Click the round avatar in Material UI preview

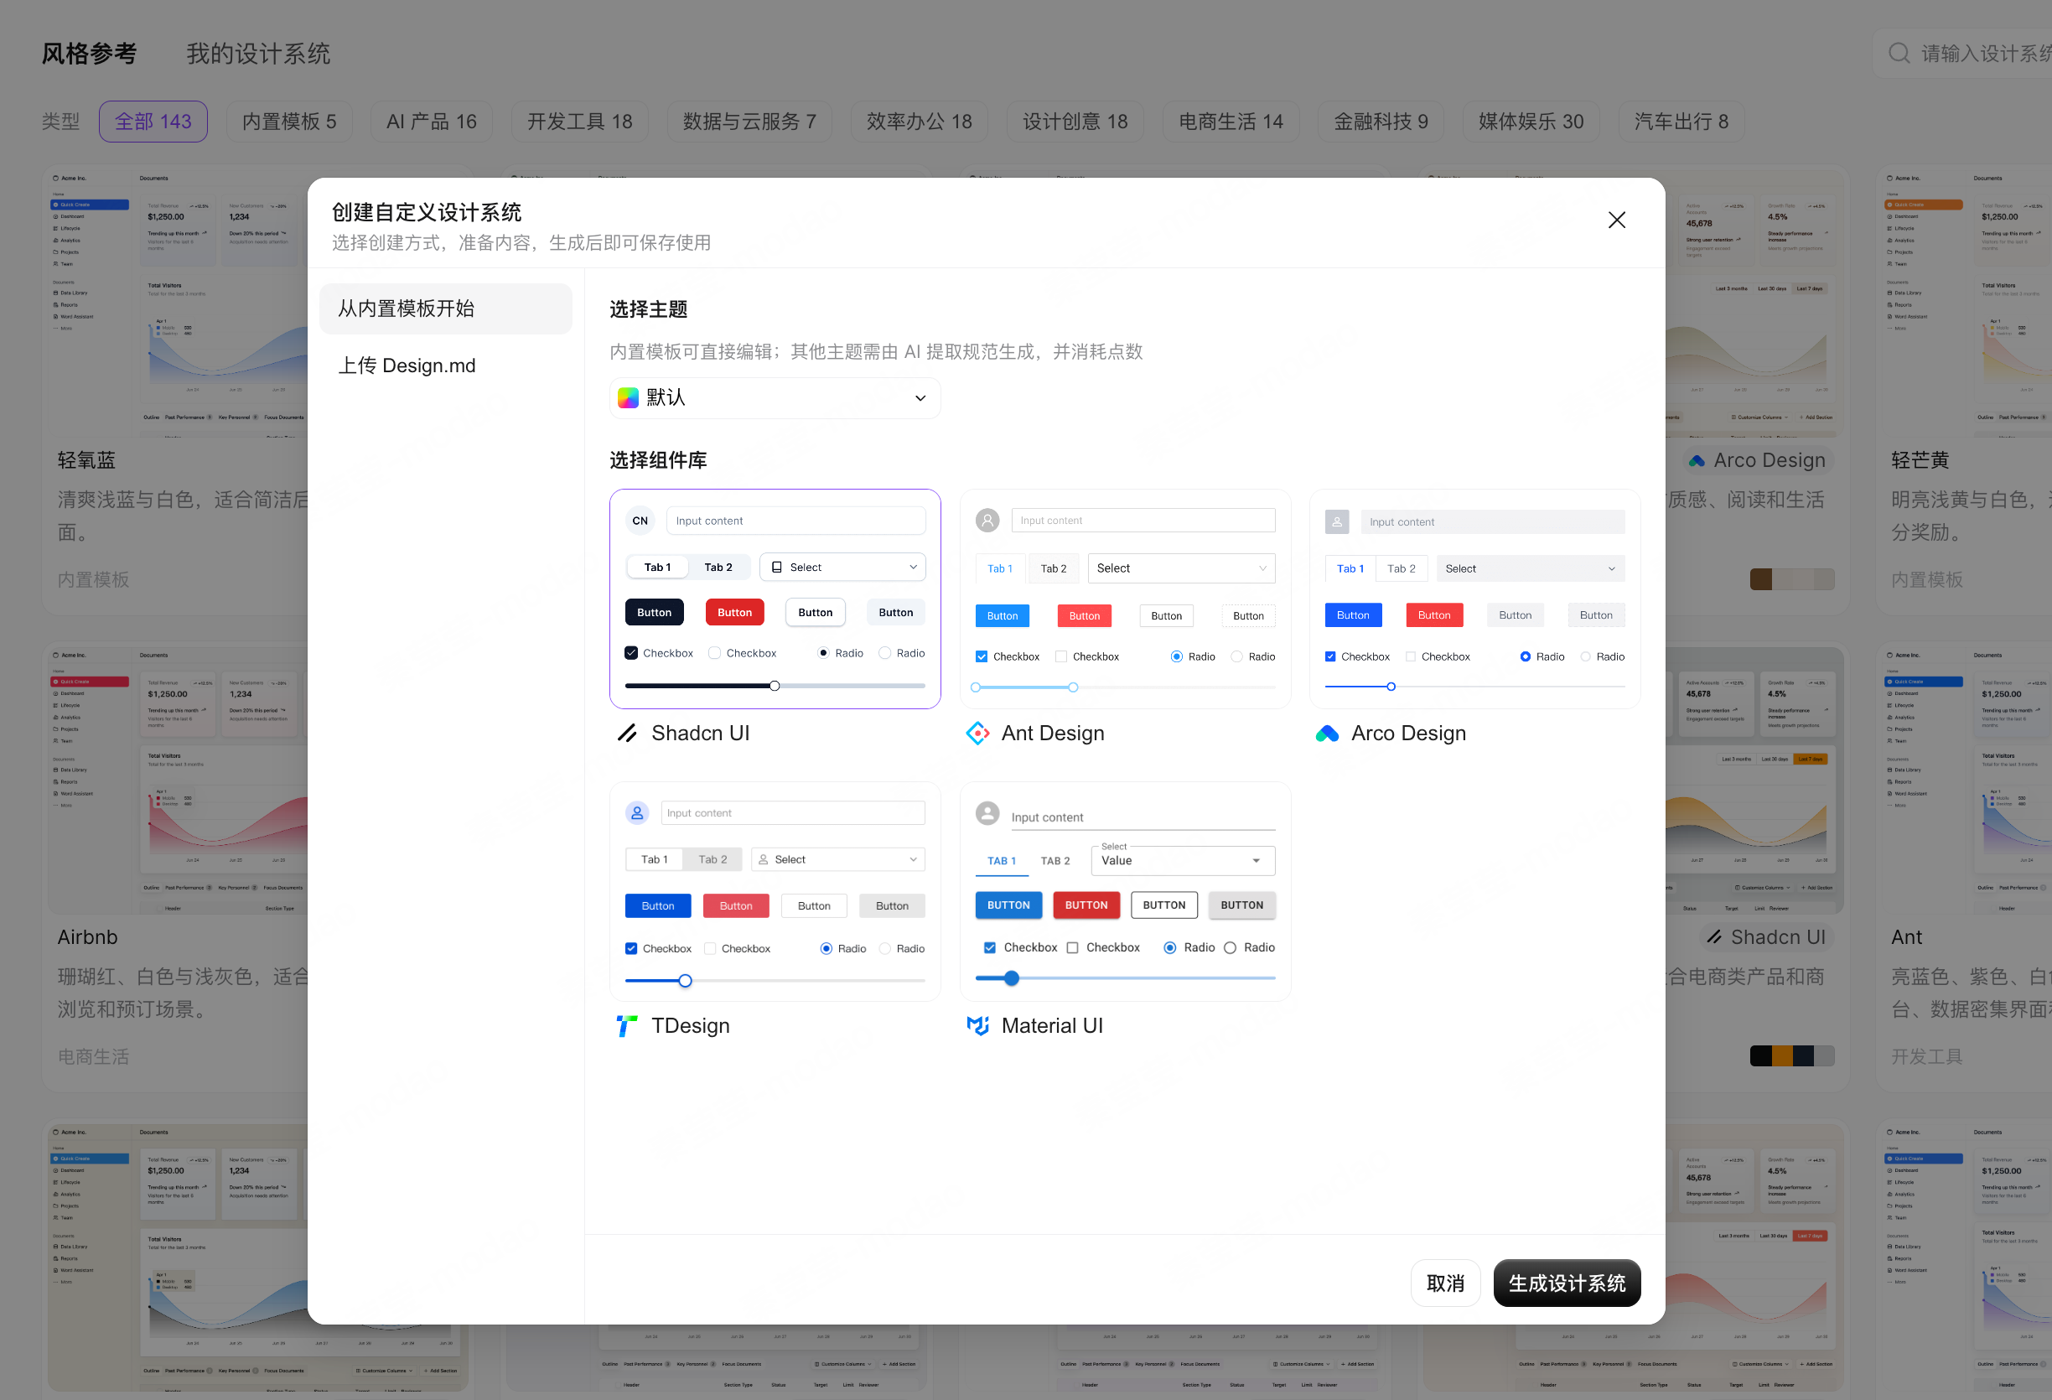point(987,812)
